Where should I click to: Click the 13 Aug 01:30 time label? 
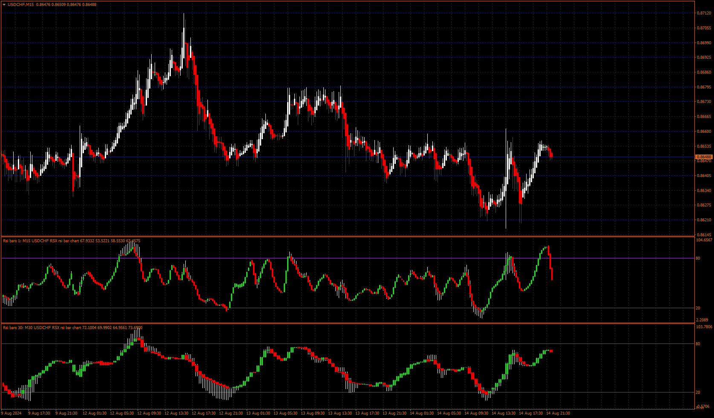(x=258, y=413)
